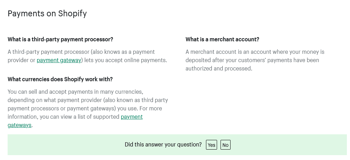Click the line starting "A third-party payment processor"

pos(81,52)
